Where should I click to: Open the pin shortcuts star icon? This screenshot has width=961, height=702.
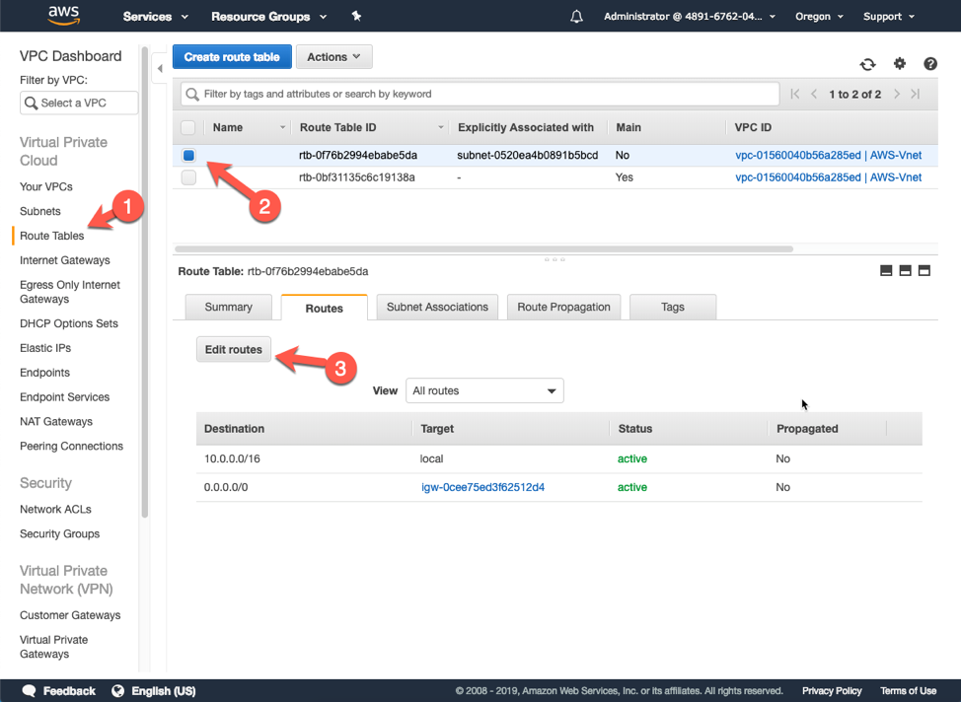click(x=356, y=16)
